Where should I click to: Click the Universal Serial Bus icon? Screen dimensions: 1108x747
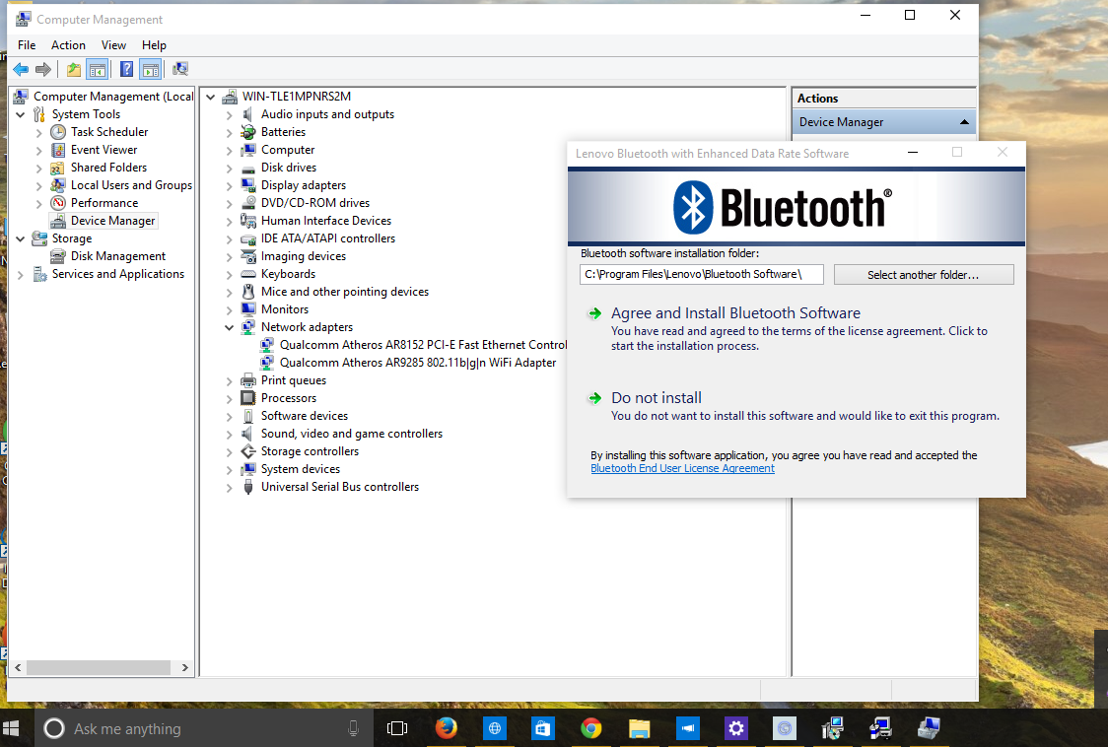pyautogui.click(x=248, y=487)
